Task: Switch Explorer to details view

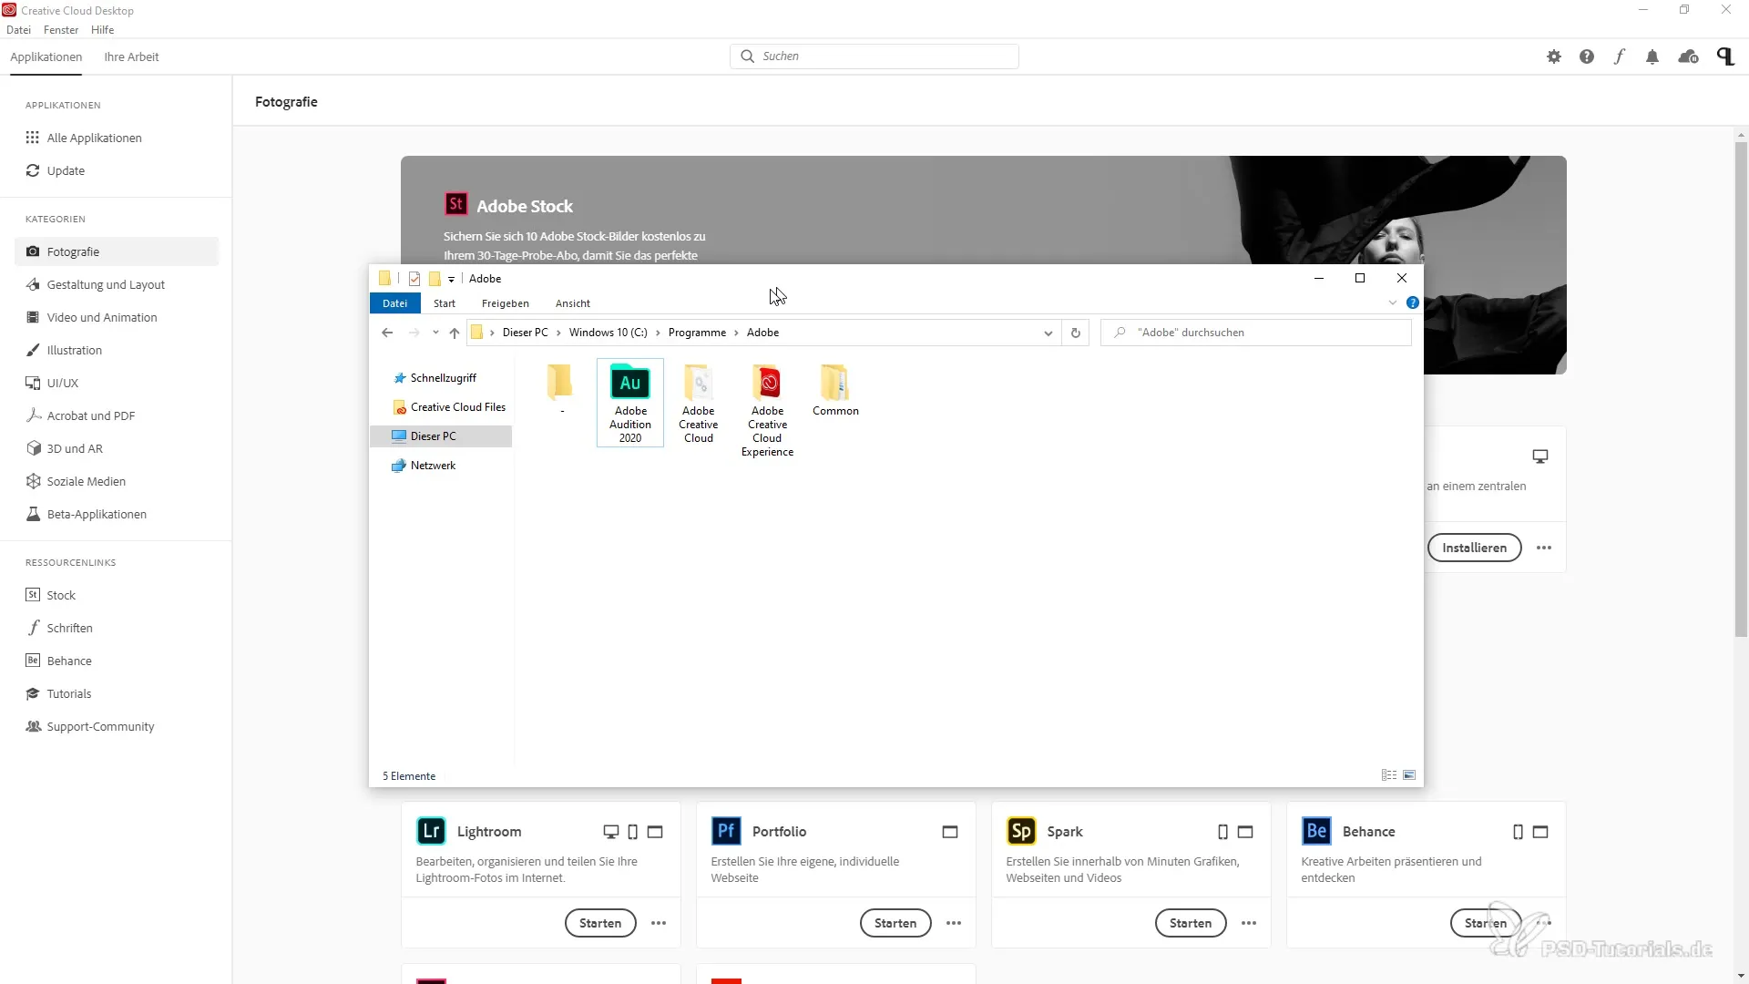Action: [x=1389, y=775]
